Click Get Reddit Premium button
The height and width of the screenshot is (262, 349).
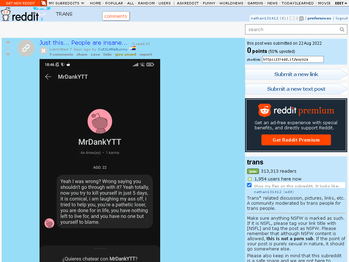click(296, 140)
